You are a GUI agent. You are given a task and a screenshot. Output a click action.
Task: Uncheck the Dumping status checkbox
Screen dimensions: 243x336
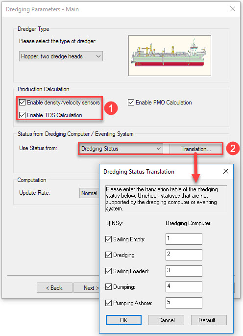(x=109, y=287)
